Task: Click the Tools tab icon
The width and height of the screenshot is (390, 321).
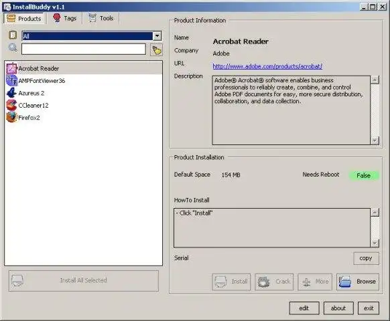Action: (x=92, y=18)
